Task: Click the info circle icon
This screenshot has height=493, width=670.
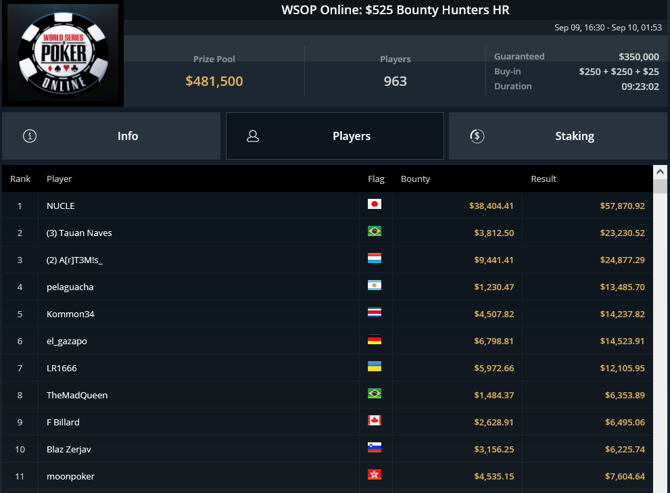Action: click(x=30, y=136)
